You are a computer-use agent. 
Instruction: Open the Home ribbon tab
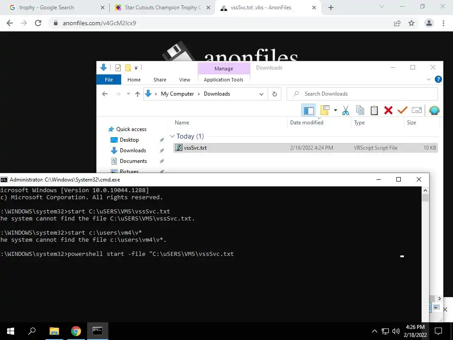(x=134, y=80)
